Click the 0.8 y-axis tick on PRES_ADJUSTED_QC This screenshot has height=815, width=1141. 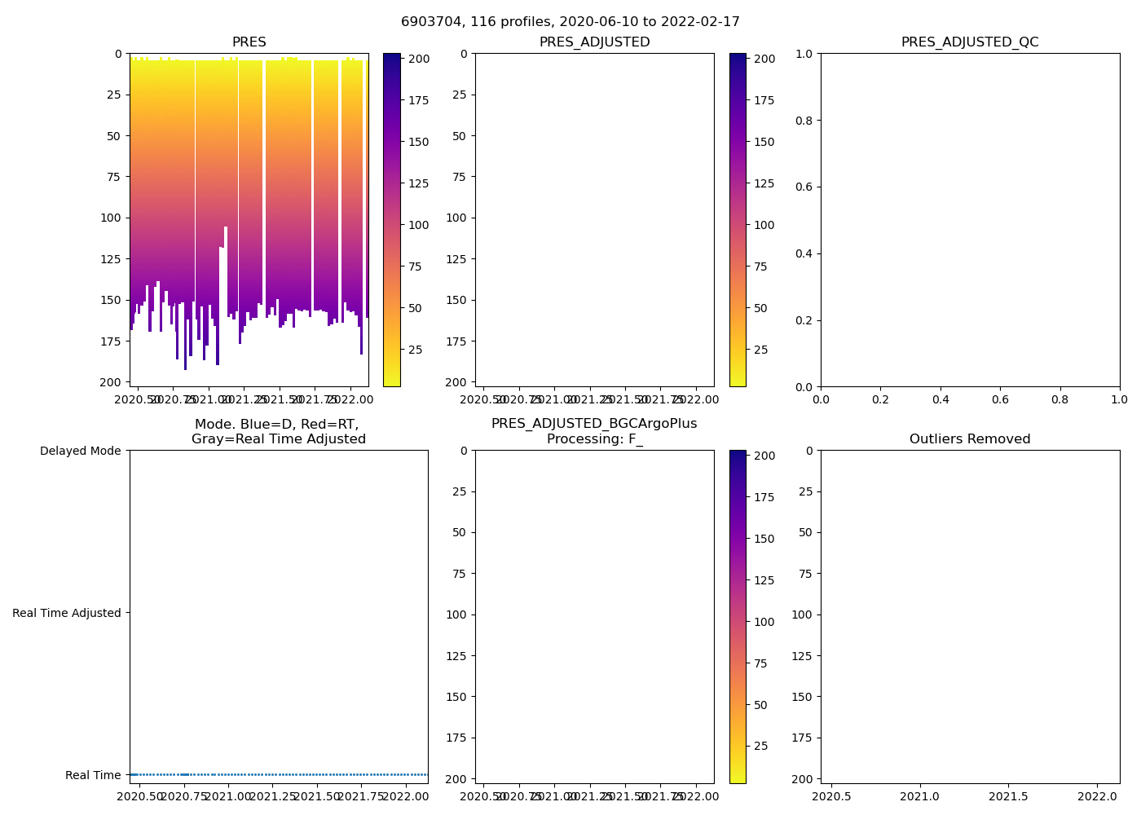coord(804,121)
